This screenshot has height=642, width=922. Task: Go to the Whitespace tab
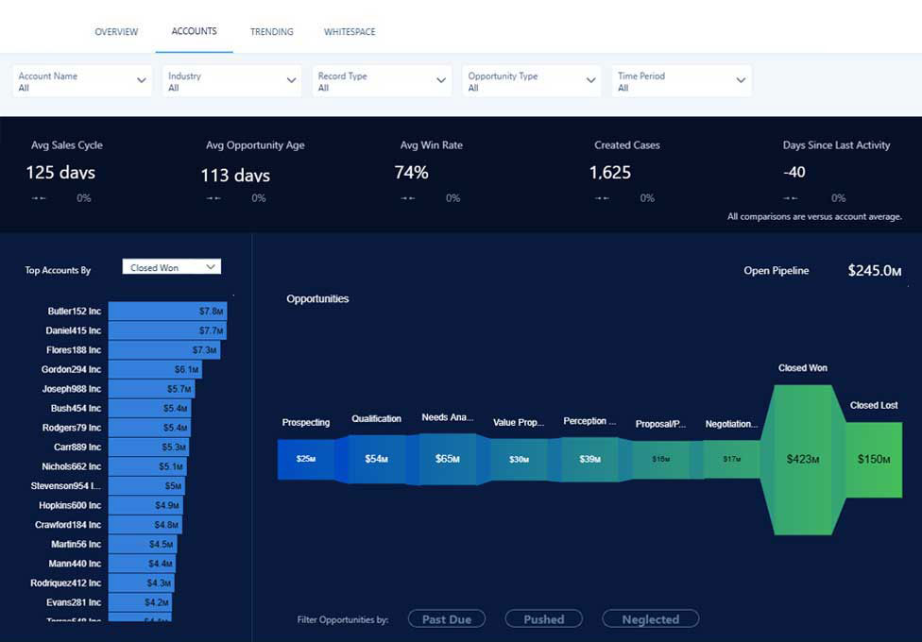pyautogui.click(x=350, y=32)
